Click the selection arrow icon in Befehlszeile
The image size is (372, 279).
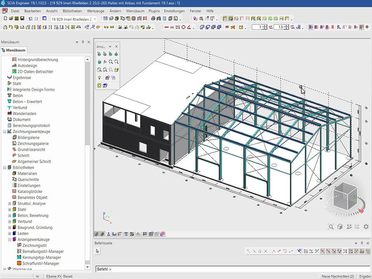[x=98, y=251]
